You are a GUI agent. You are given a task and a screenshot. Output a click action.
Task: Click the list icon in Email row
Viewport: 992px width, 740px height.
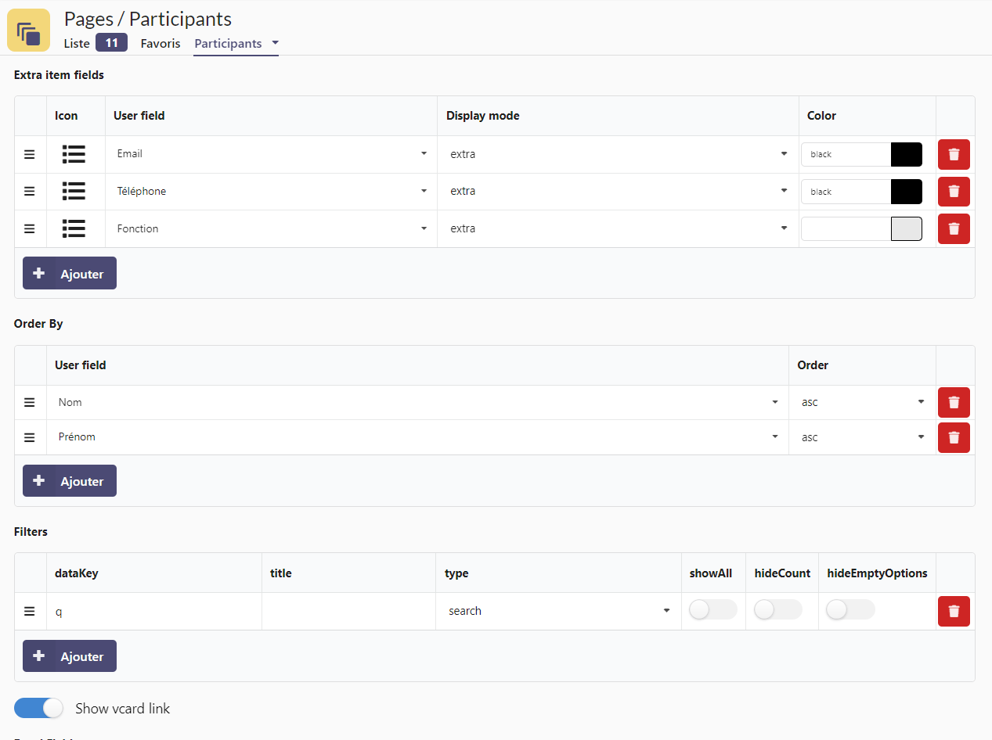[x=74, y=154]
